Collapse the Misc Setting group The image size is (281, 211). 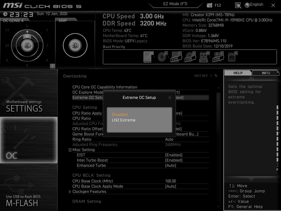point(70,150)
